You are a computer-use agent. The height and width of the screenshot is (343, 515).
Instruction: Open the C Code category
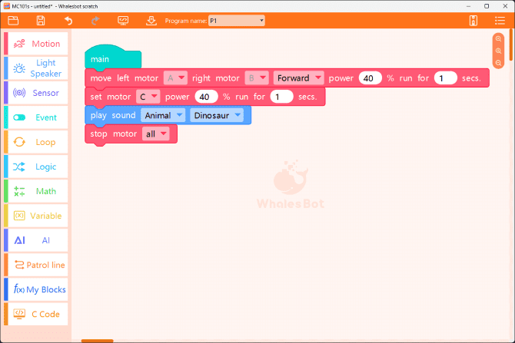tap(38, 314)
